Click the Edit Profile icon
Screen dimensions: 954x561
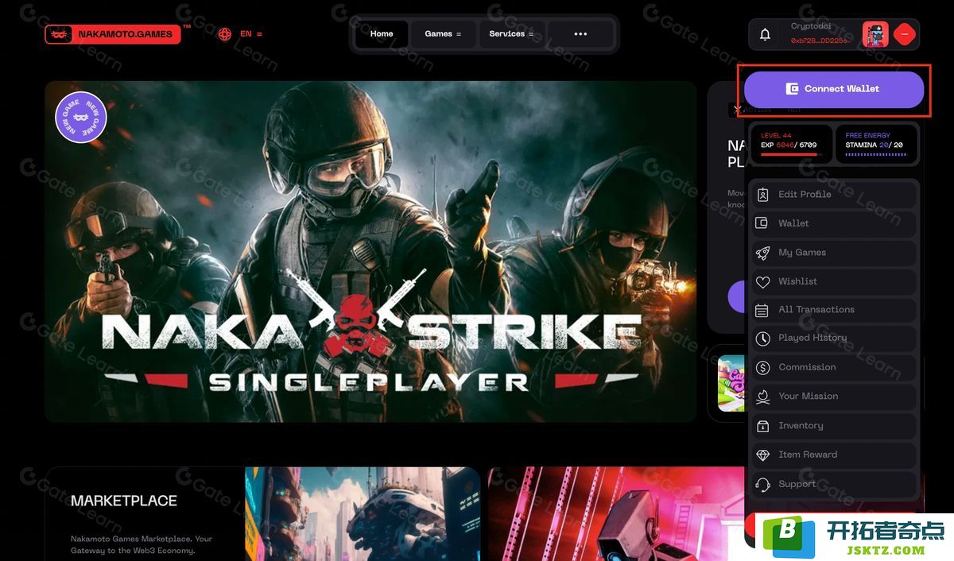[x=762, y=195]
